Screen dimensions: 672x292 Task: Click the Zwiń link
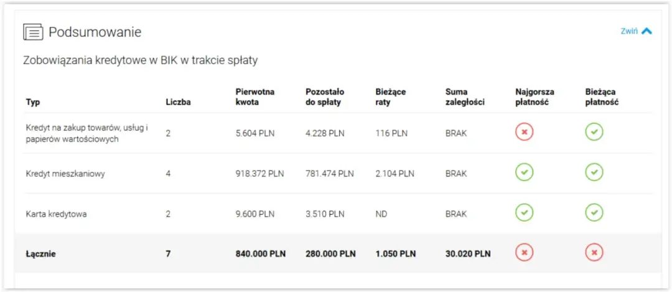tap(629, 31)
